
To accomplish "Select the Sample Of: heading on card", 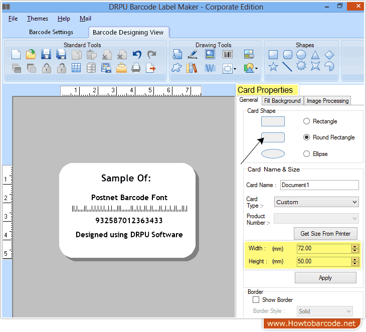I will (x=126, y=178).
